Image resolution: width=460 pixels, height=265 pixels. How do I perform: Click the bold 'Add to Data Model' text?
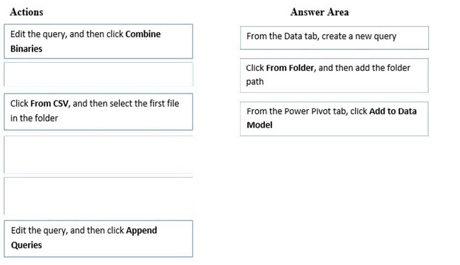[331, 118]
